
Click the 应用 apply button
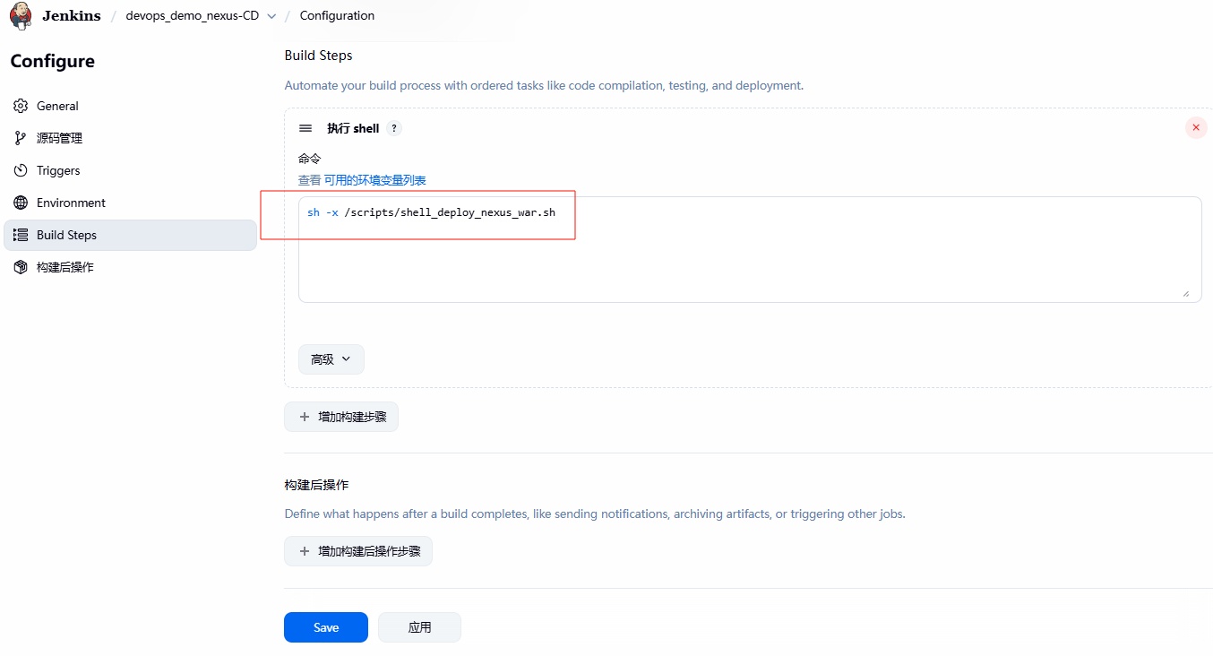click(x=419, y=627)
